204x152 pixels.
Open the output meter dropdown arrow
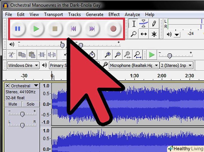[177, 35]
